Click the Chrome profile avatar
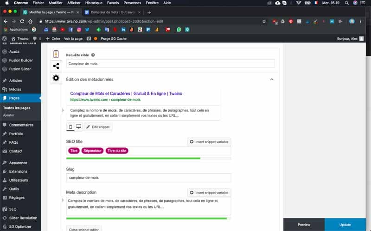The image size is (371, 231). click(352, 21)
